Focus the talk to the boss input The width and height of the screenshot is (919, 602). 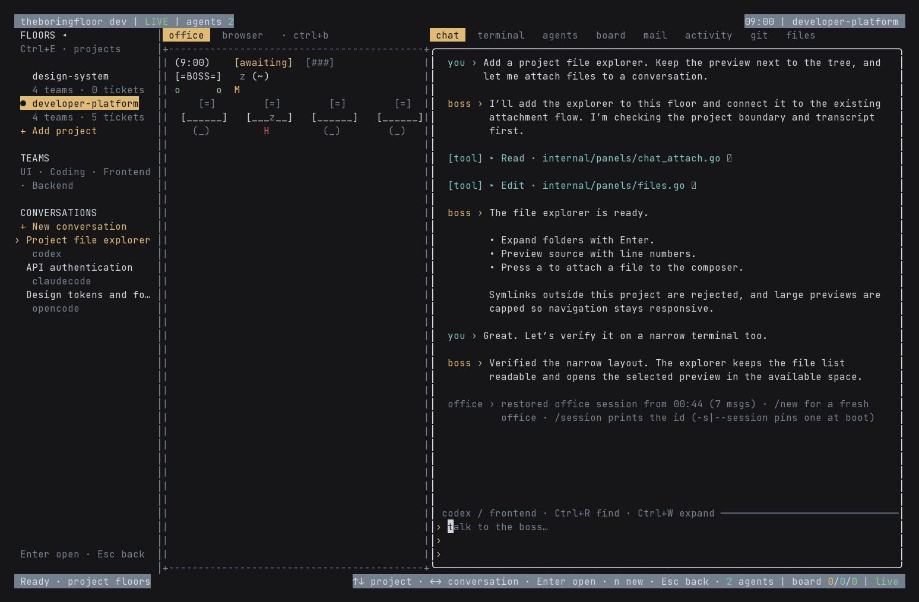(x=667, y=527)
